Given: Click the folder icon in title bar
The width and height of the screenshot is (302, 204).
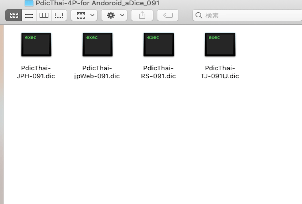Looking at the screenshot, I should (29, 3).
